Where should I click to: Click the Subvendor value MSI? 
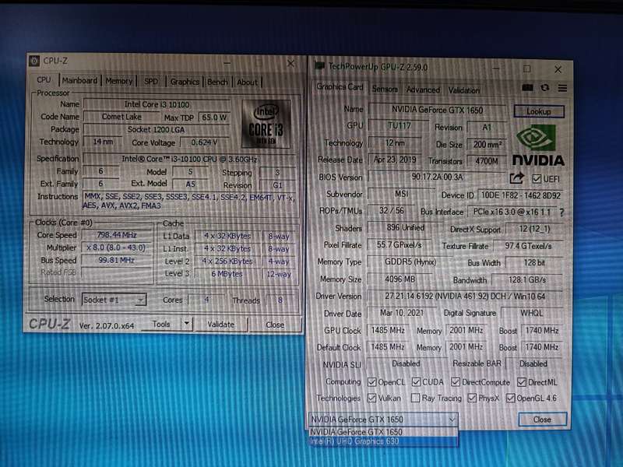coord(401,194)
